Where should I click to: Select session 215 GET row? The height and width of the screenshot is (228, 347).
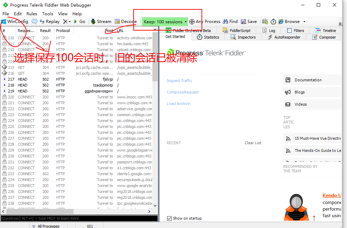[x=77, y=67]
